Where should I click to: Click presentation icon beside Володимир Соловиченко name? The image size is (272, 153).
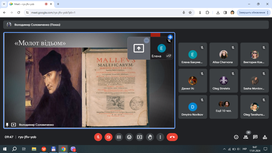[14, 125]
